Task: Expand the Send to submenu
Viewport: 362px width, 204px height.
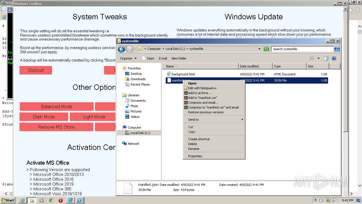Action: [214, 120]
